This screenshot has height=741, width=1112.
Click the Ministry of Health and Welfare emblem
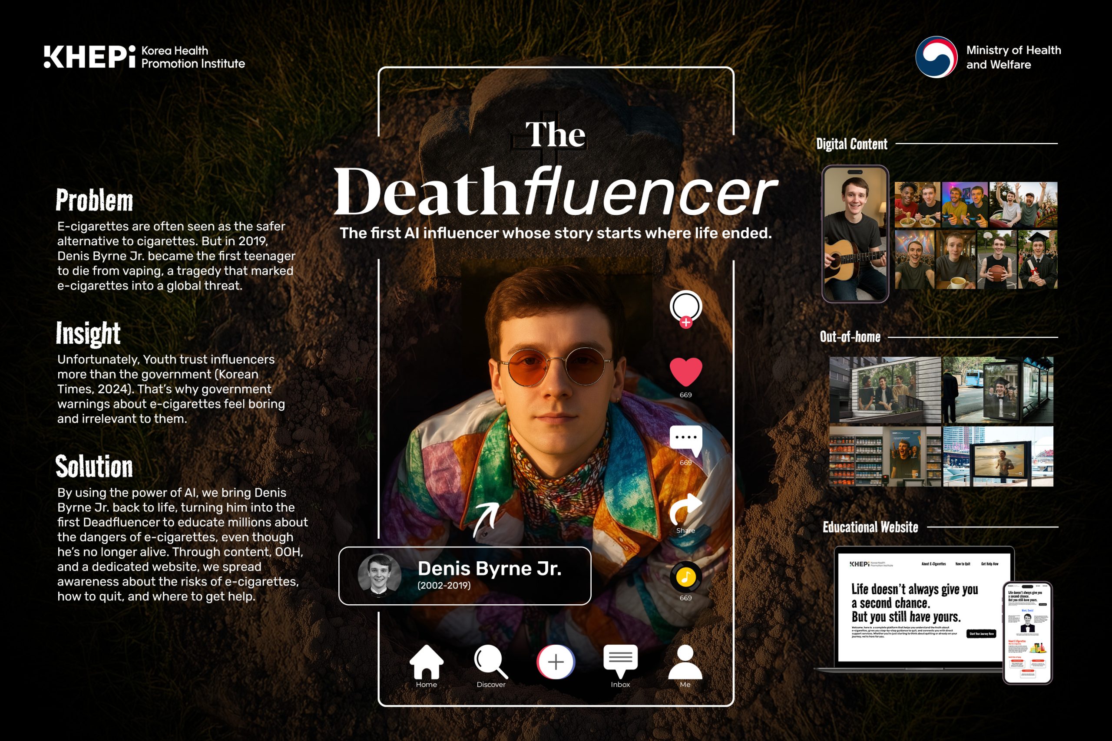tap(936, 57)
